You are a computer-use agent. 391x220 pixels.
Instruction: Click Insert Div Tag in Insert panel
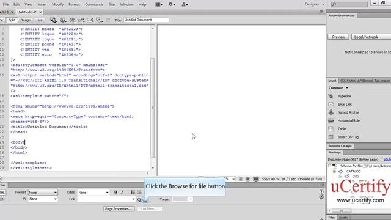(x=348, y=137)
